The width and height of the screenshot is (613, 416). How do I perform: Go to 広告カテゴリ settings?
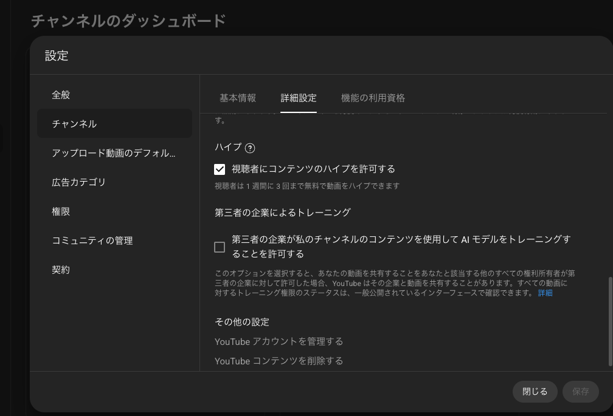[79, 182]
